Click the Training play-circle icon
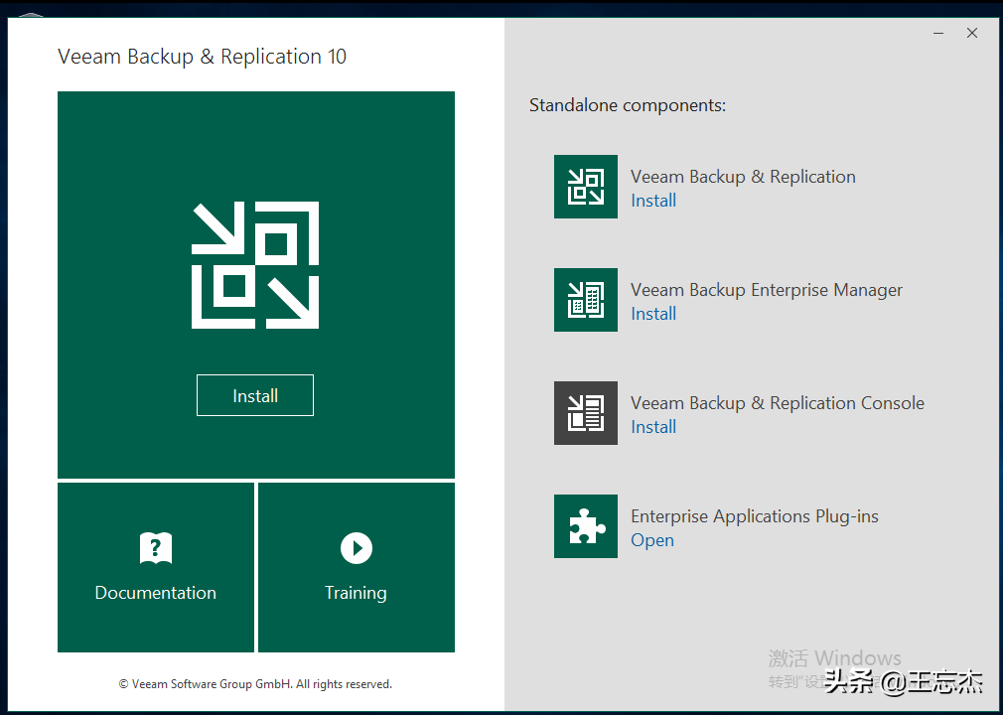 pyautogui.click(x=357, y=548)
